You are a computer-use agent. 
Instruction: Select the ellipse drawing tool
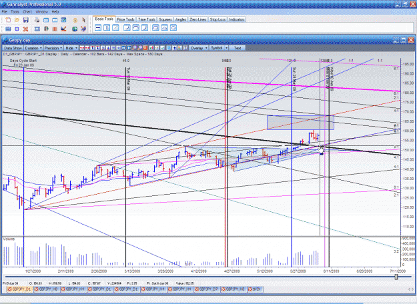173,27
